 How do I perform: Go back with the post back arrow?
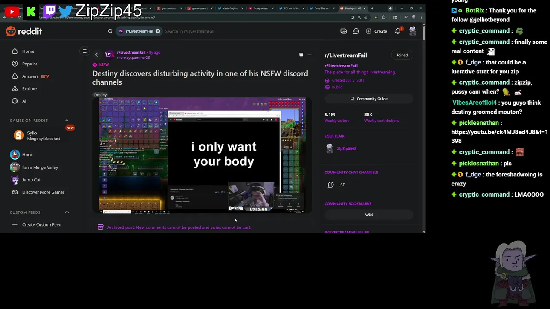tap(97, 55)
